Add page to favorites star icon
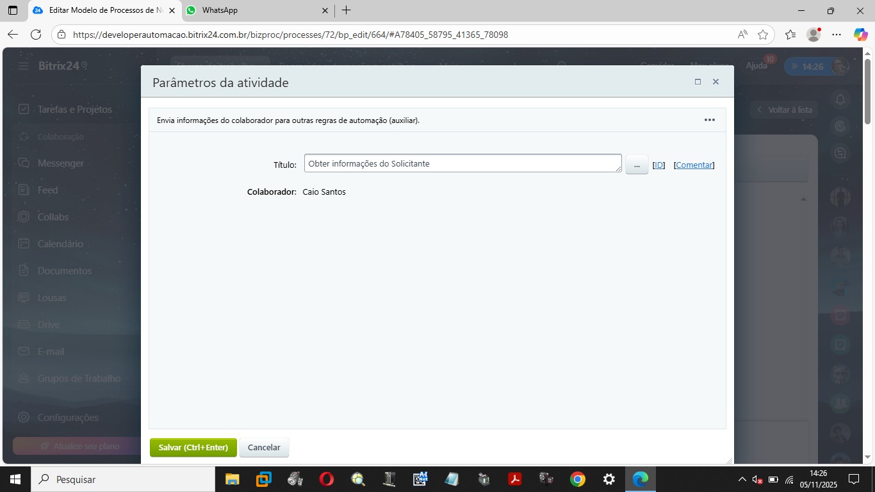Viewport: 875px width, 492px height. (762, 35)
